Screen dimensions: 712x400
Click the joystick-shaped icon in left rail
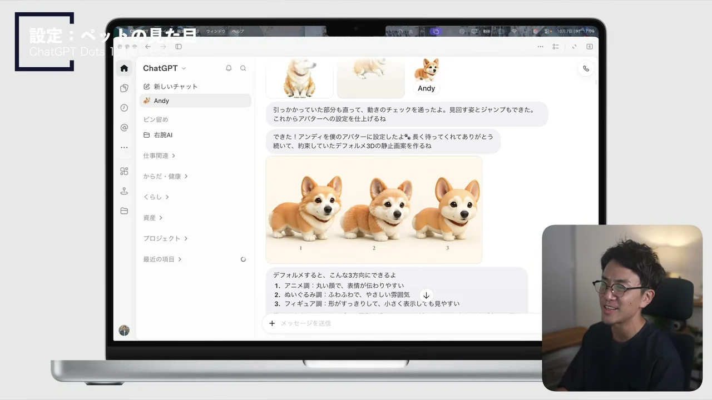click(x=124, y=191)
